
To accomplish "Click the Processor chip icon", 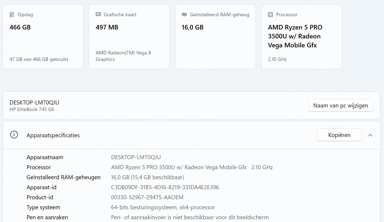I will (x=270, y=15).
